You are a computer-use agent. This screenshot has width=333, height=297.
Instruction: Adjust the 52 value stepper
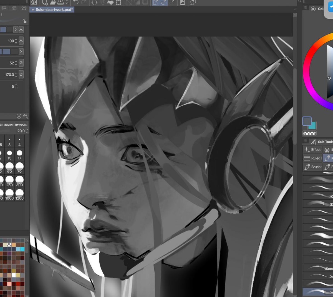coord(16,63)
